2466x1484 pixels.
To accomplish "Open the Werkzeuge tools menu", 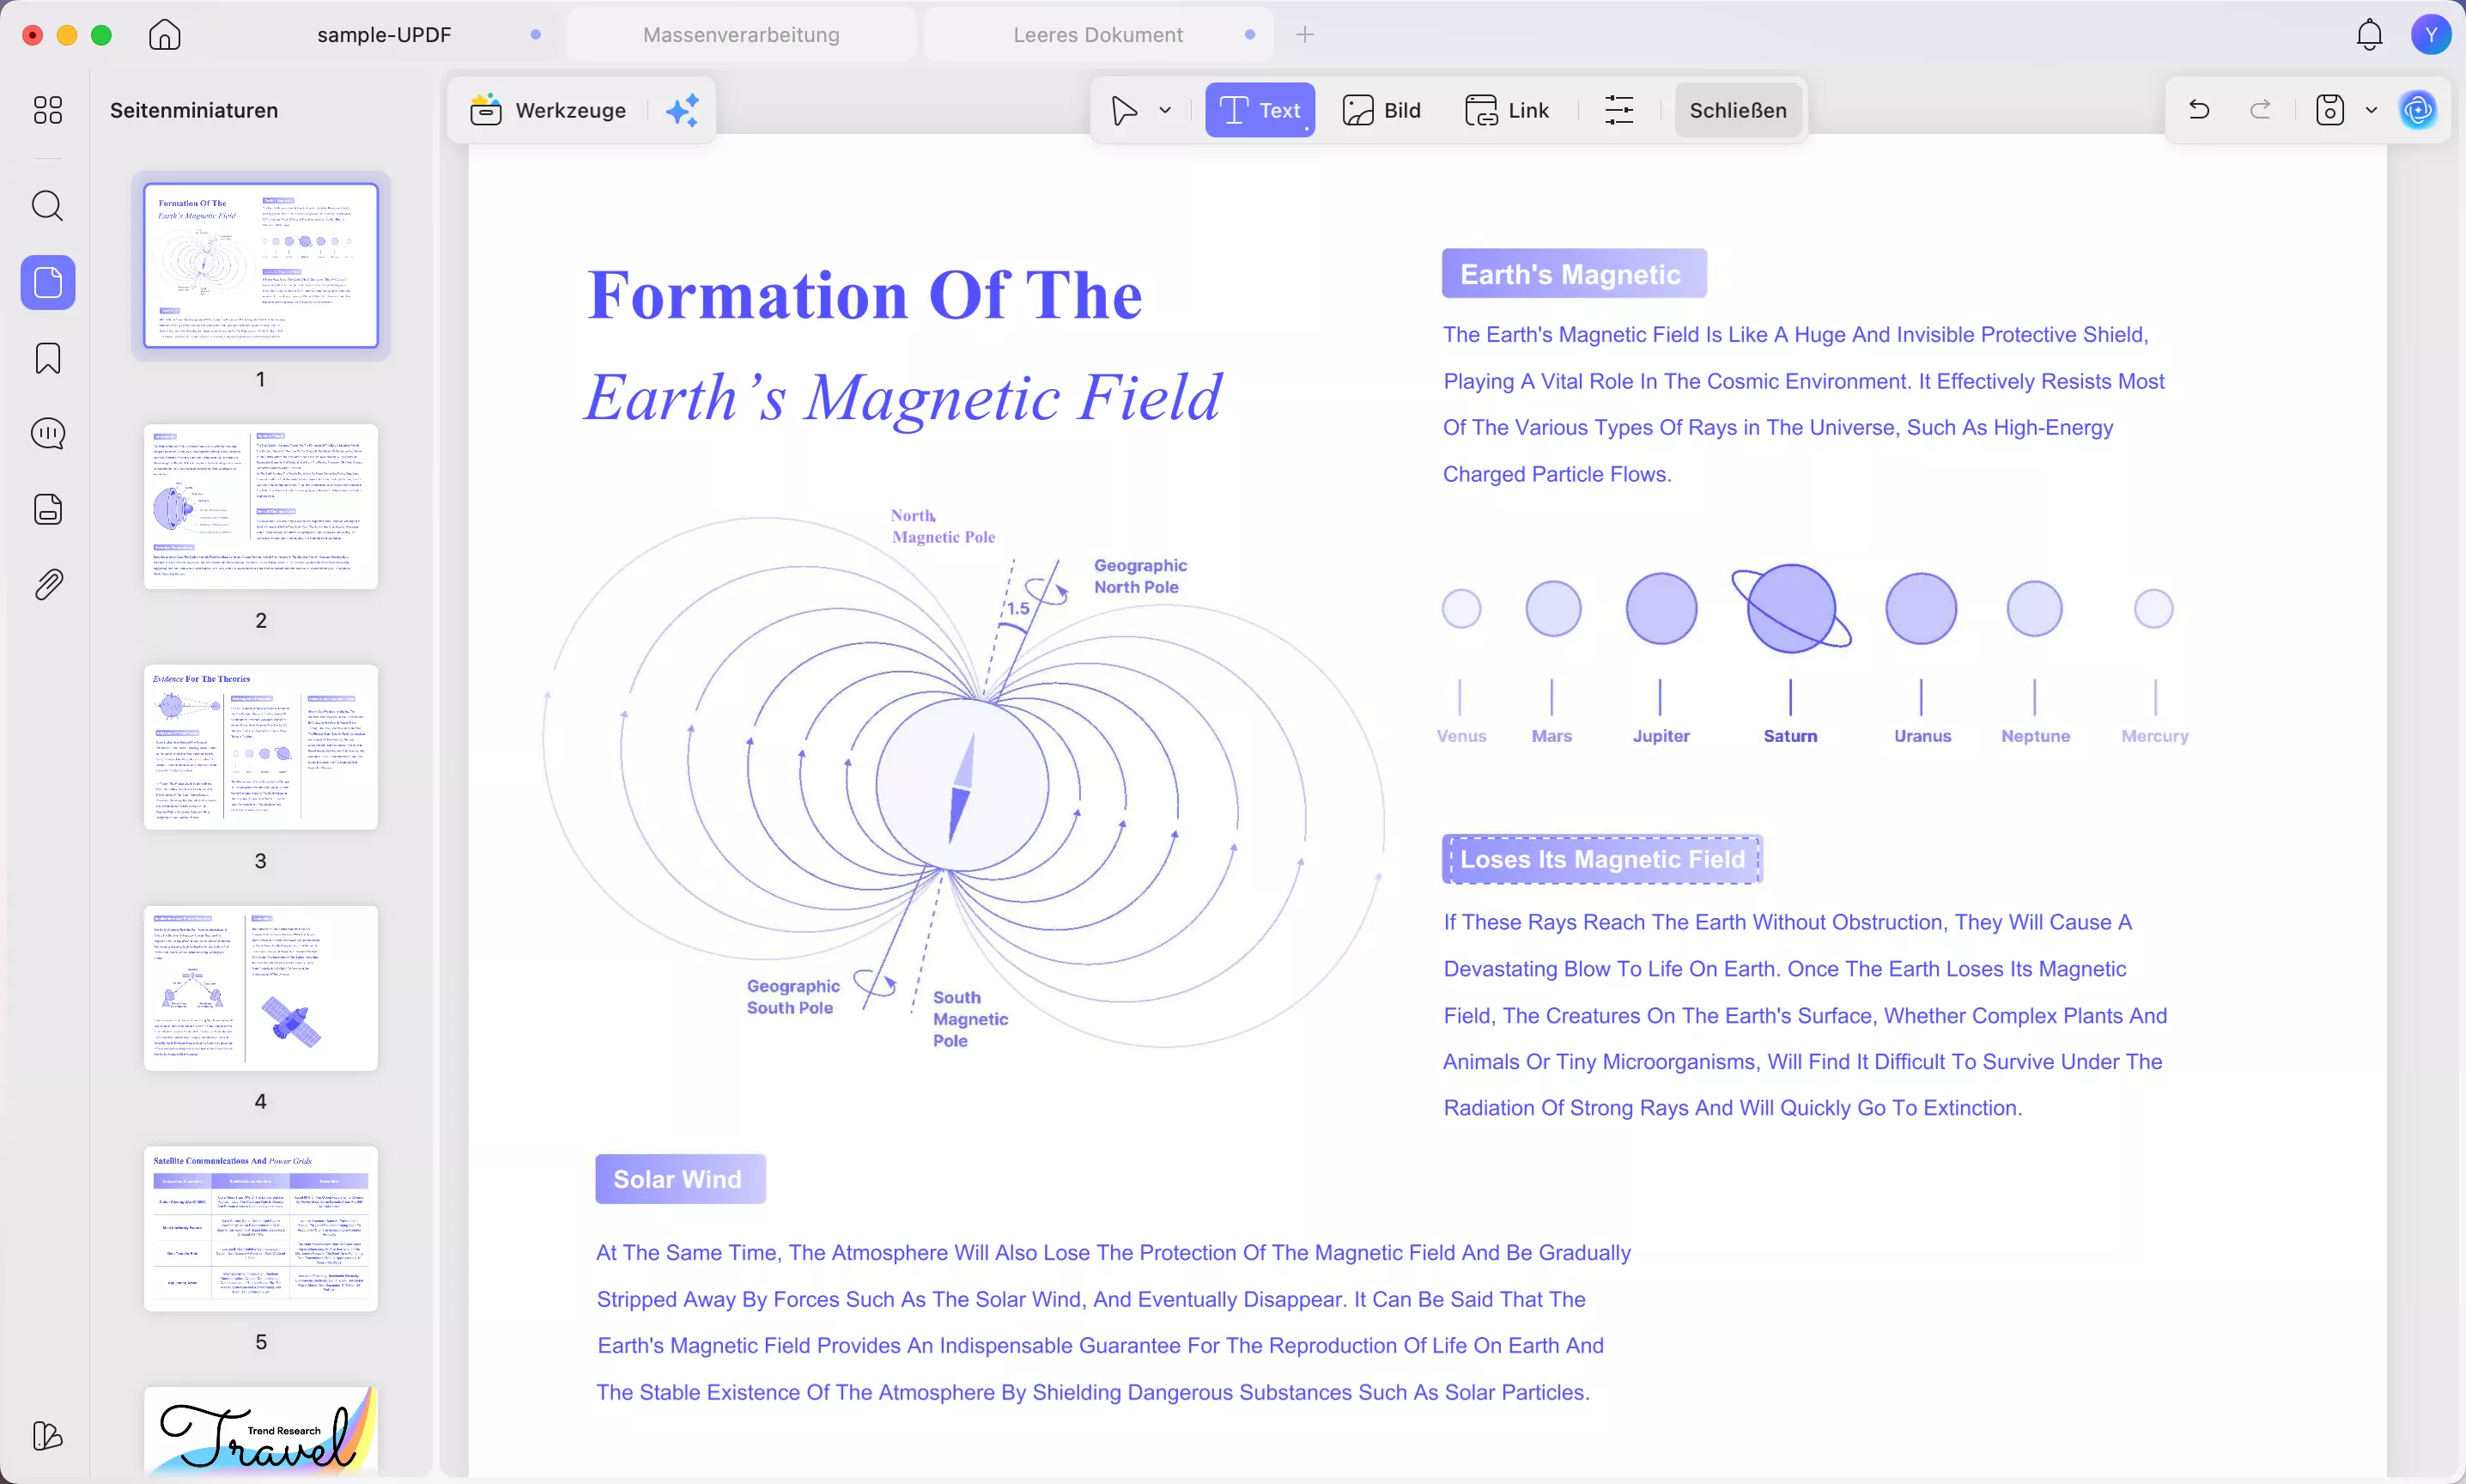I will click(549, 110).
